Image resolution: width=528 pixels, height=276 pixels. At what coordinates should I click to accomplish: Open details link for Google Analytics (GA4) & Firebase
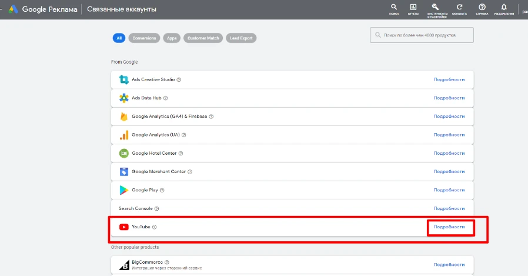(x=449, y=117)
